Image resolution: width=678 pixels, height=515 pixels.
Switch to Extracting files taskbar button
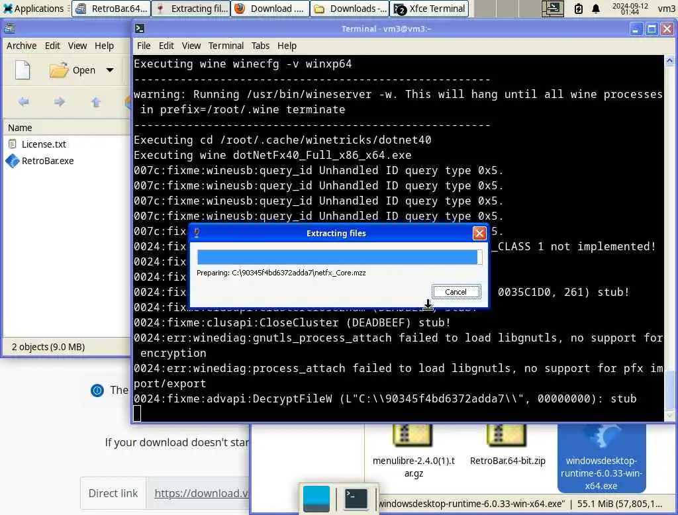point(191,9)
